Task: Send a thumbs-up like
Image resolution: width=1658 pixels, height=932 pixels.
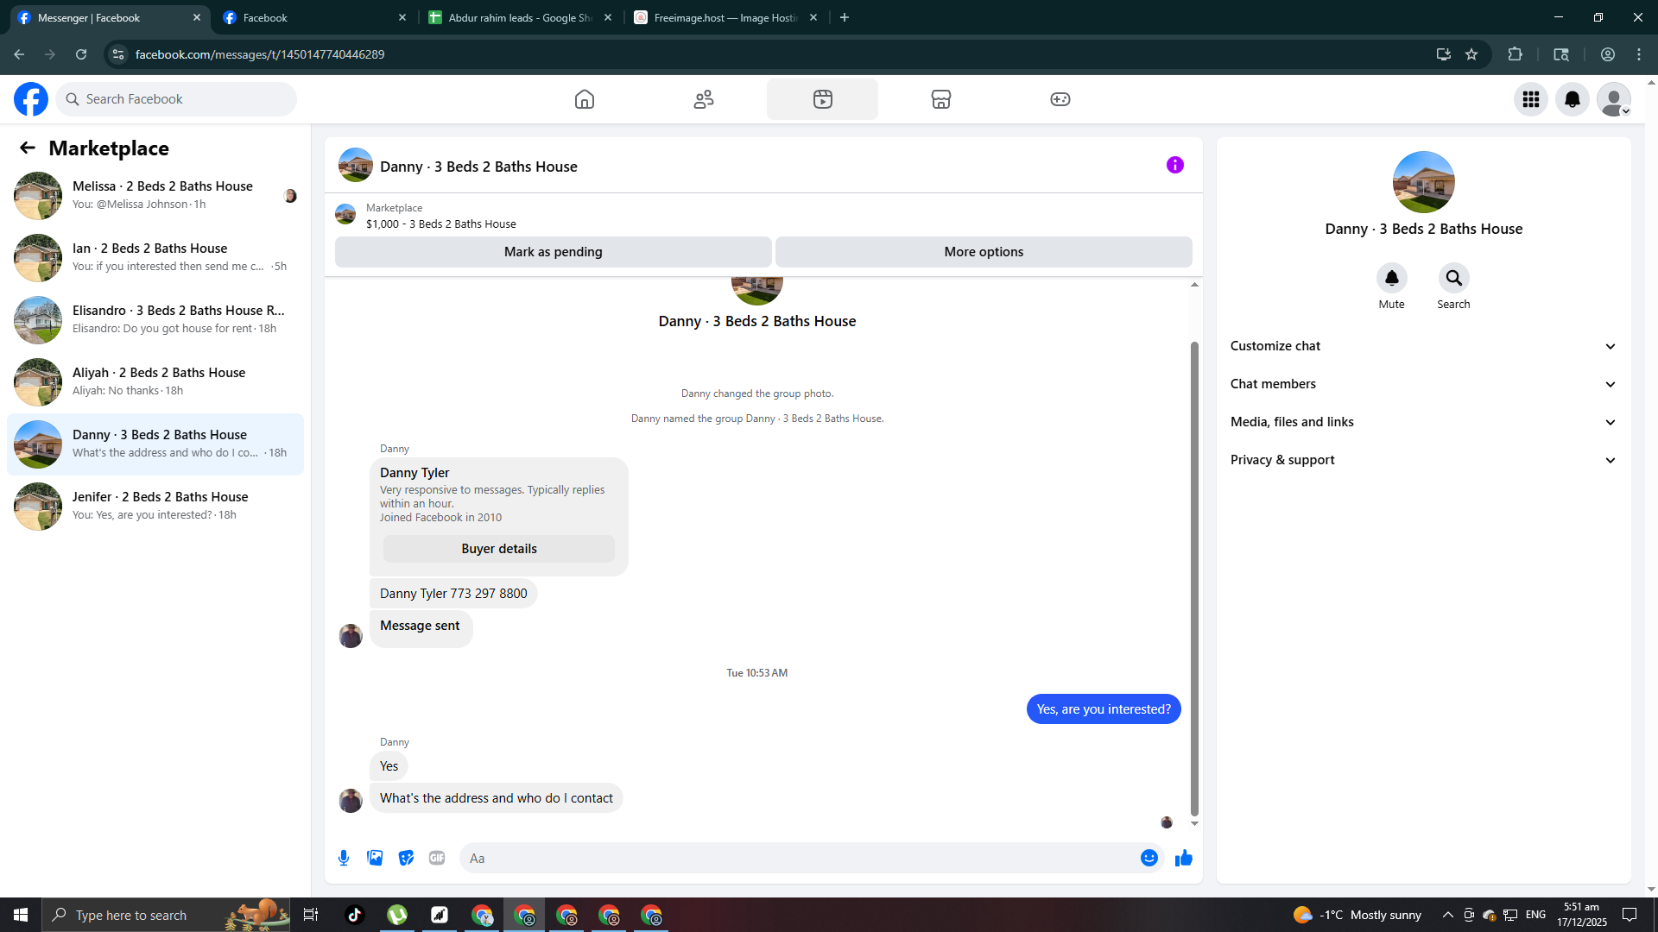Action: coord(1184,858)
